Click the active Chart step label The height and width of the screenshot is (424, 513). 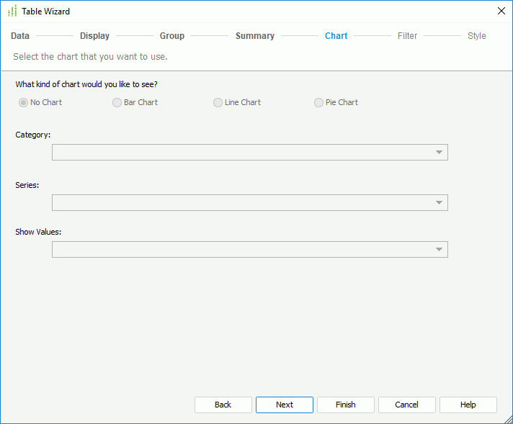[336, 36]
